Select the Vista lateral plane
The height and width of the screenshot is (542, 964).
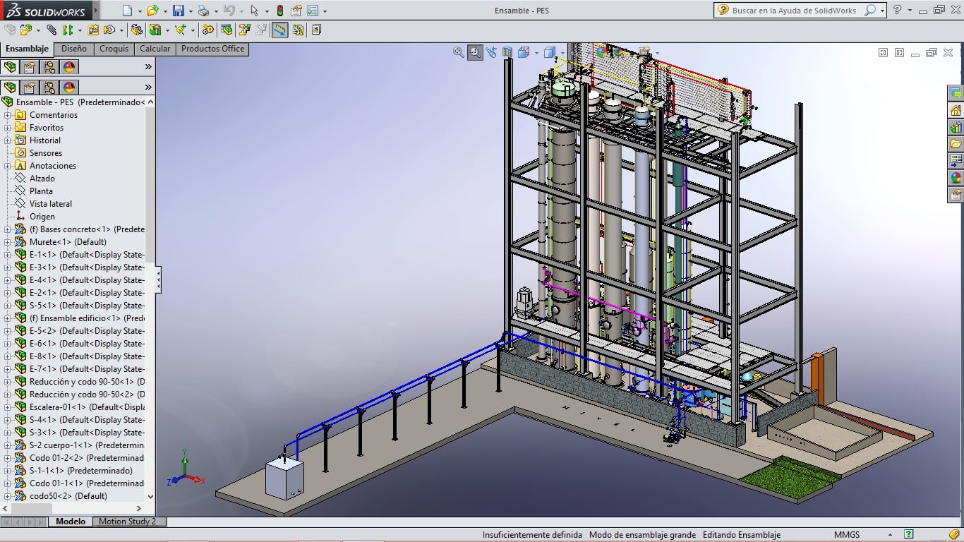(x=50, y=204)
